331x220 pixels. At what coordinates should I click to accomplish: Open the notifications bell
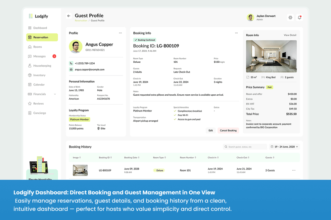[x=300, y=18]
